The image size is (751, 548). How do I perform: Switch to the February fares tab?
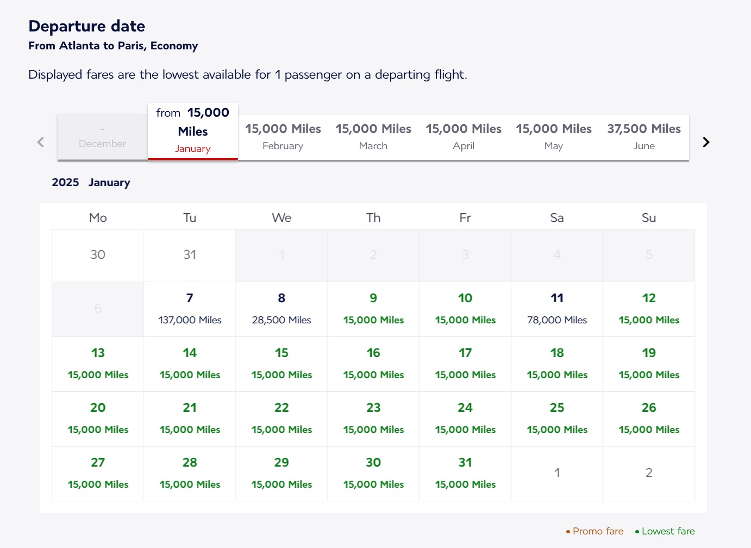point(283,137)
